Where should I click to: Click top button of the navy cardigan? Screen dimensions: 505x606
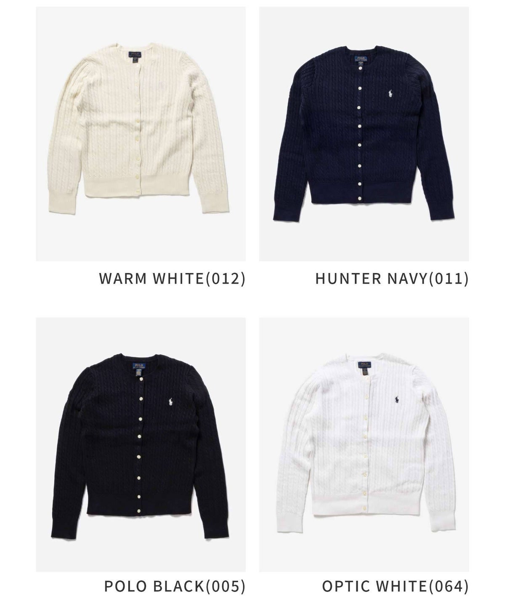coord(360,68)
